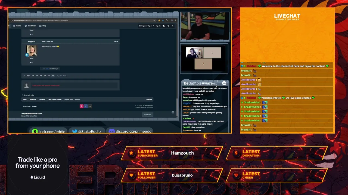Go to PREV page in pagination
This screenshot has height=195, width=348.
tap(28, 76)
